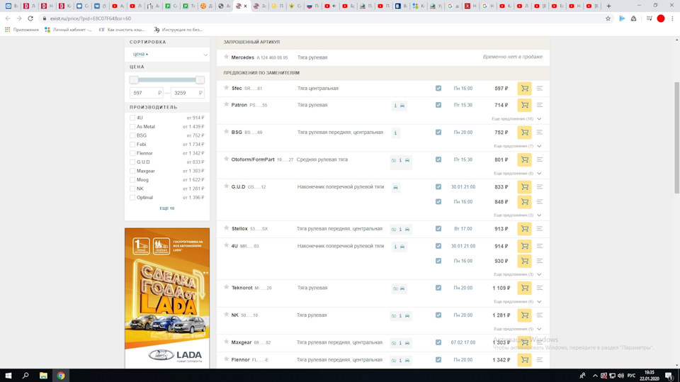The height and width of the screenshot is (382, 680).
Task: Bookmark this page with the star icon
Action: pos(608,18)
